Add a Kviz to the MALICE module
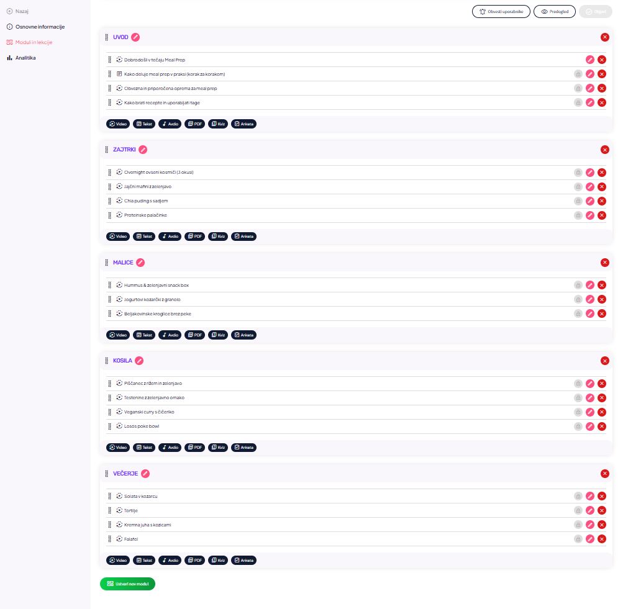623x609 pixels. pos(218,335)
